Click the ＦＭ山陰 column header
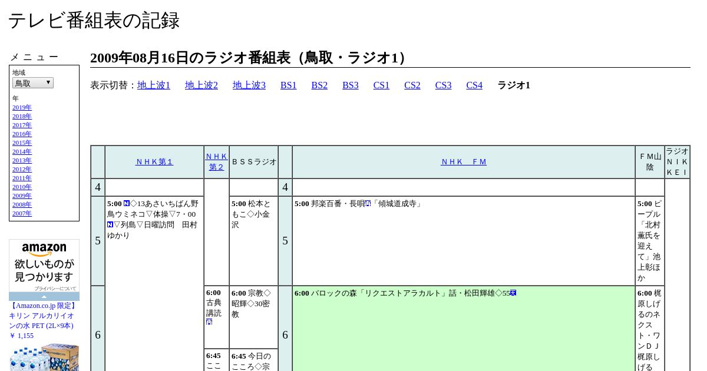The width and height of the screenshot is (707, 371). tap(650, 162)
